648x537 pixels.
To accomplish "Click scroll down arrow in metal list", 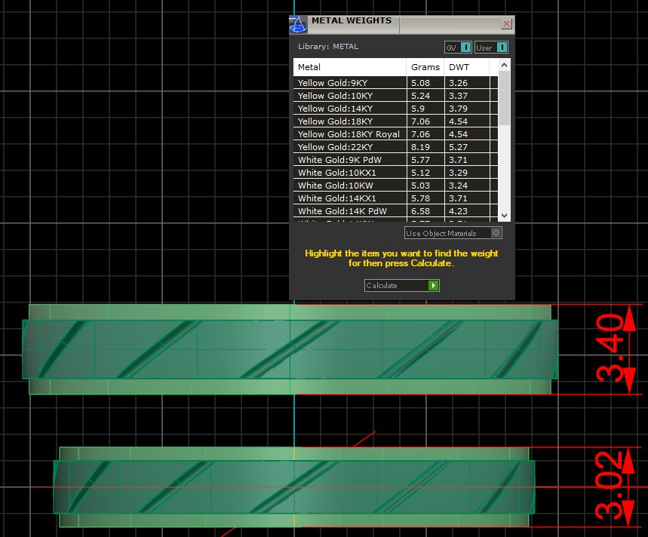I will (x=504, y=215).
